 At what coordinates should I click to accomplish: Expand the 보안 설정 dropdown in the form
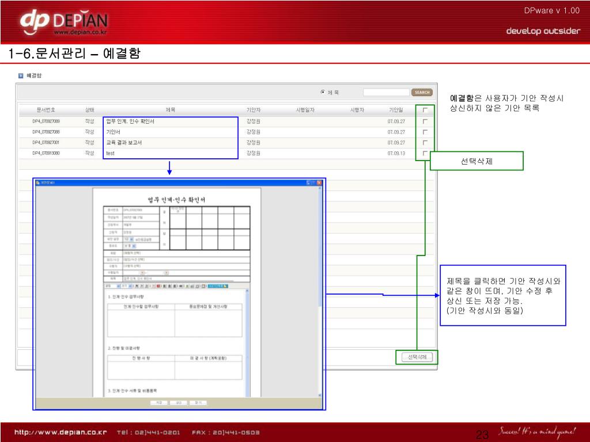[132, 238]
